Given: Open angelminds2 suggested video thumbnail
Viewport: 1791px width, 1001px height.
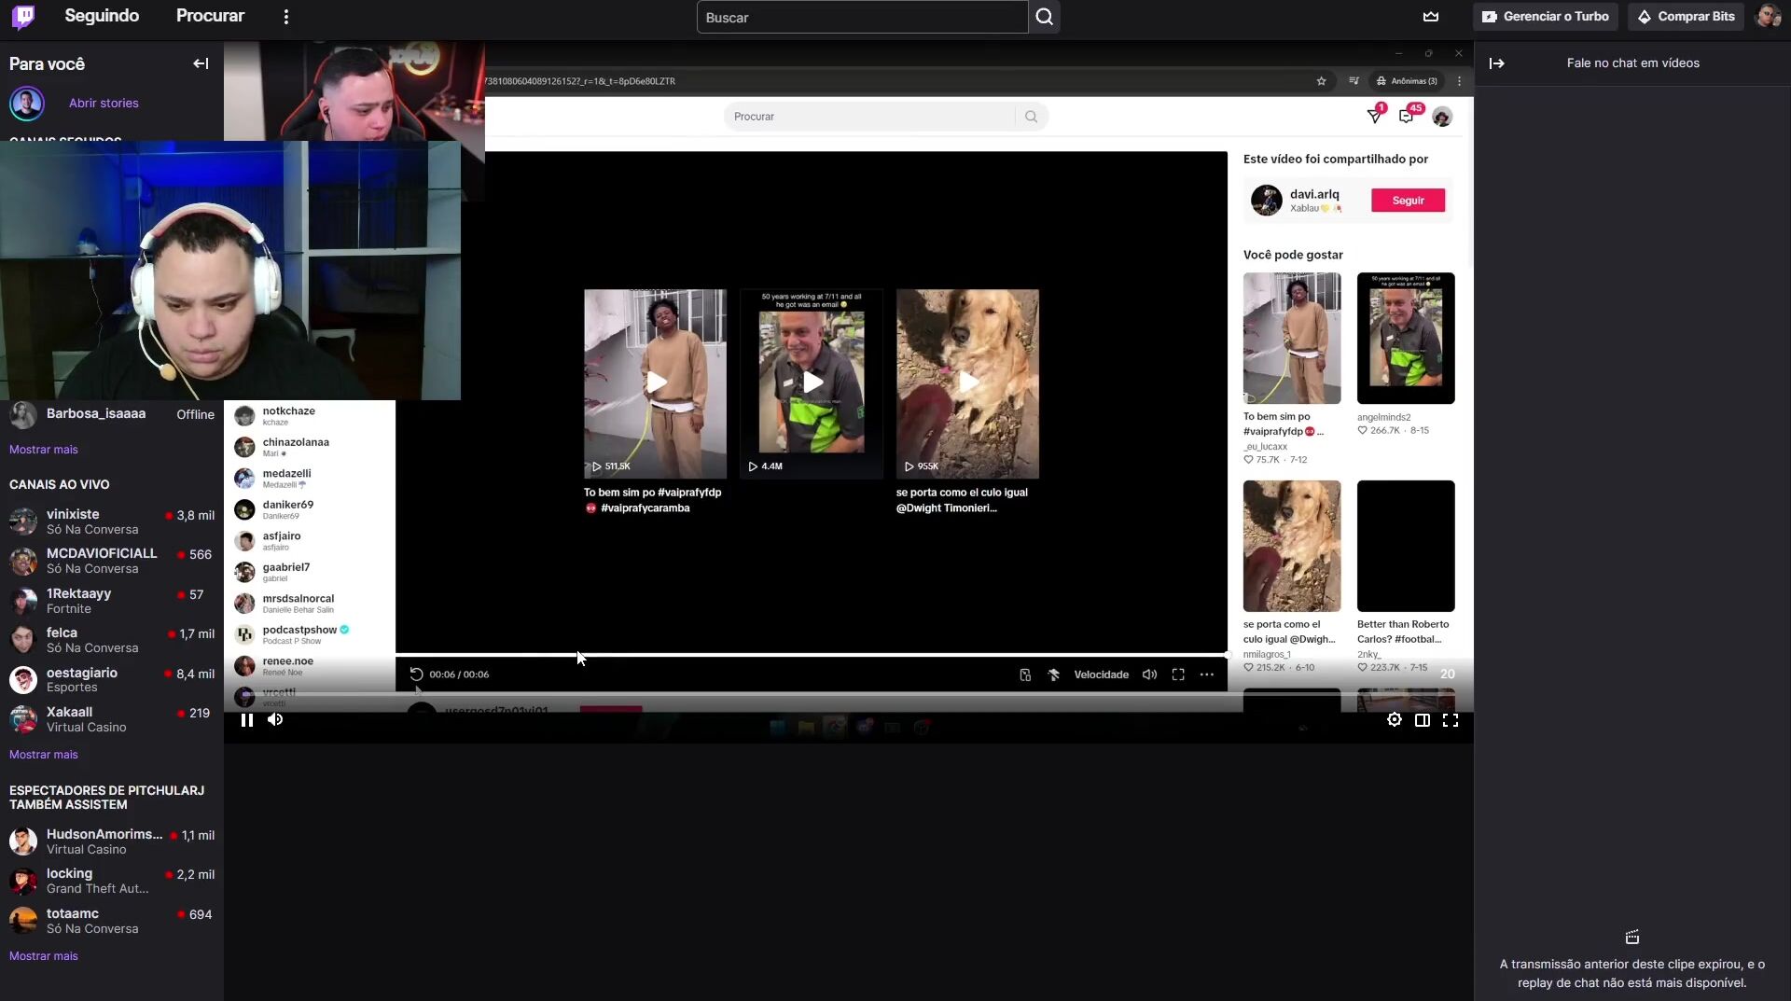Looking at the screenshot, I should [1406, 338].
